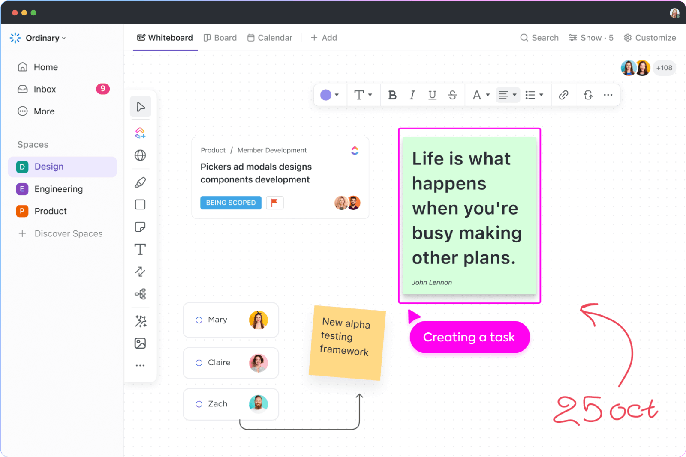The height and width of the screenshot is (457, 686).
Task: Click the Creating a task button
Action: click(469, 337)
